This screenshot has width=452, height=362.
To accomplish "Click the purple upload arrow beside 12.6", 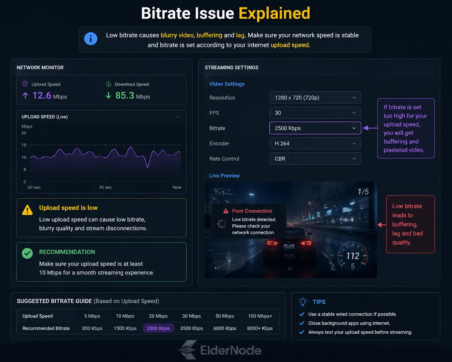I will [25, 96].
